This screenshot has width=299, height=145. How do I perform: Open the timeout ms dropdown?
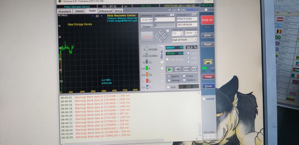click(x=196, y=33)
